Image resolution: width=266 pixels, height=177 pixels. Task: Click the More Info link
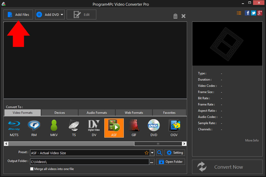point(251,140)
